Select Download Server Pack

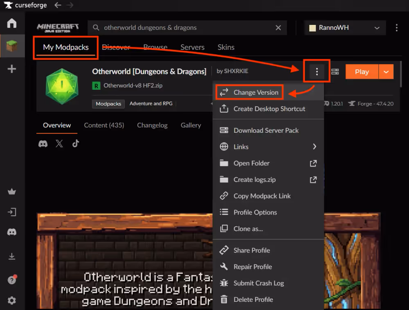pos(268,130)
